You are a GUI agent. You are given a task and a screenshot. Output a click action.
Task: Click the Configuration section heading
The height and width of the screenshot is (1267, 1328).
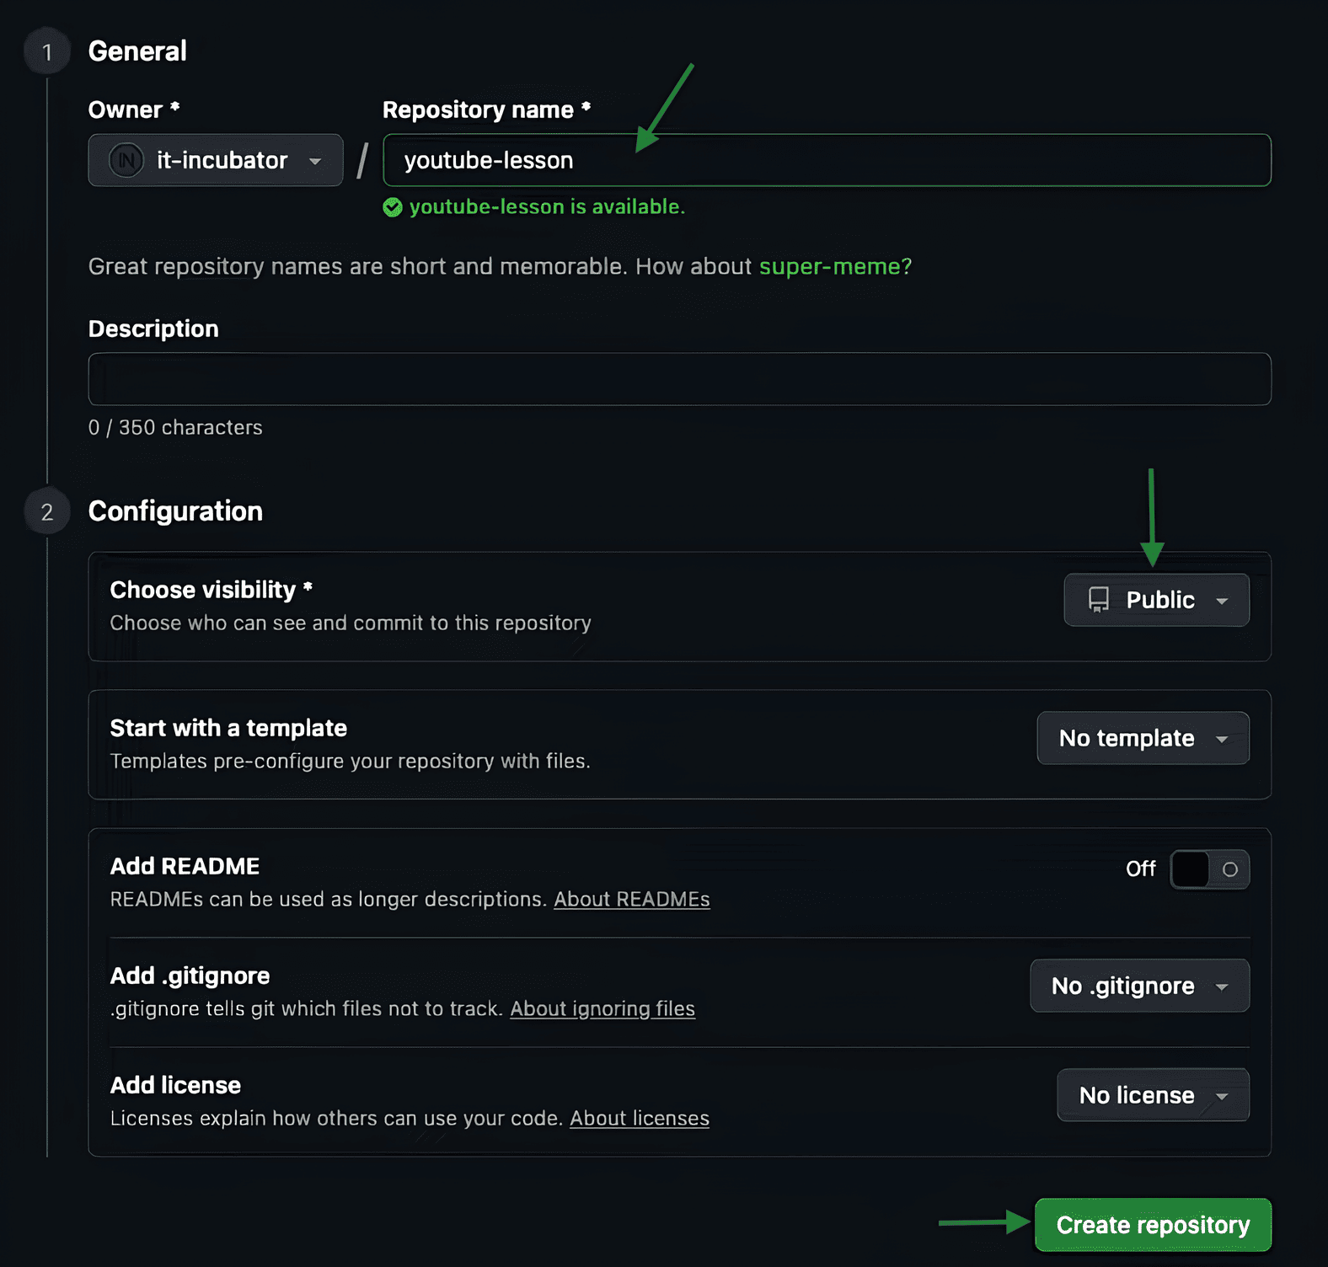[x=175, y=511]
